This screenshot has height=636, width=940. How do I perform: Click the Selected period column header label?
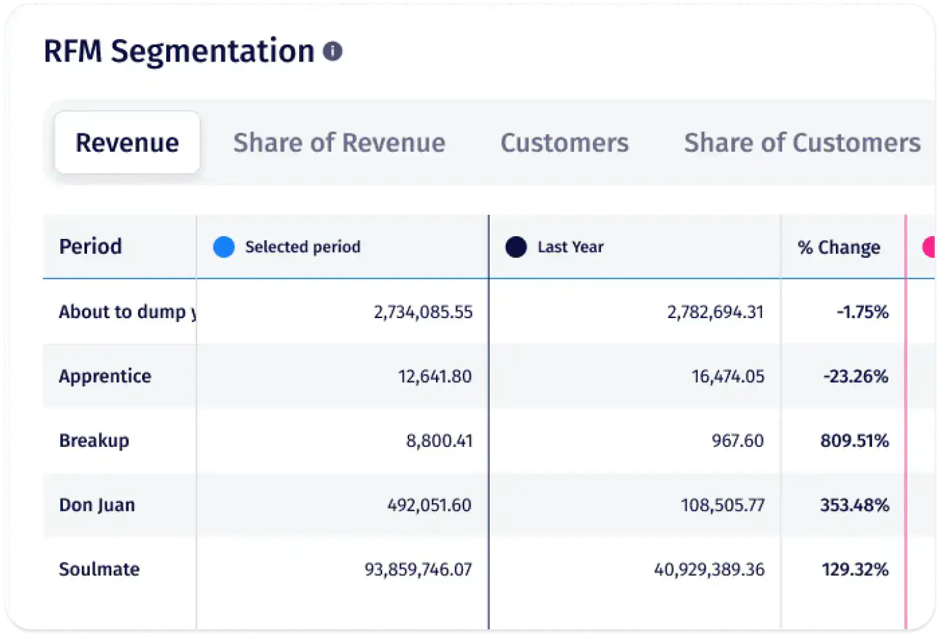302,247
